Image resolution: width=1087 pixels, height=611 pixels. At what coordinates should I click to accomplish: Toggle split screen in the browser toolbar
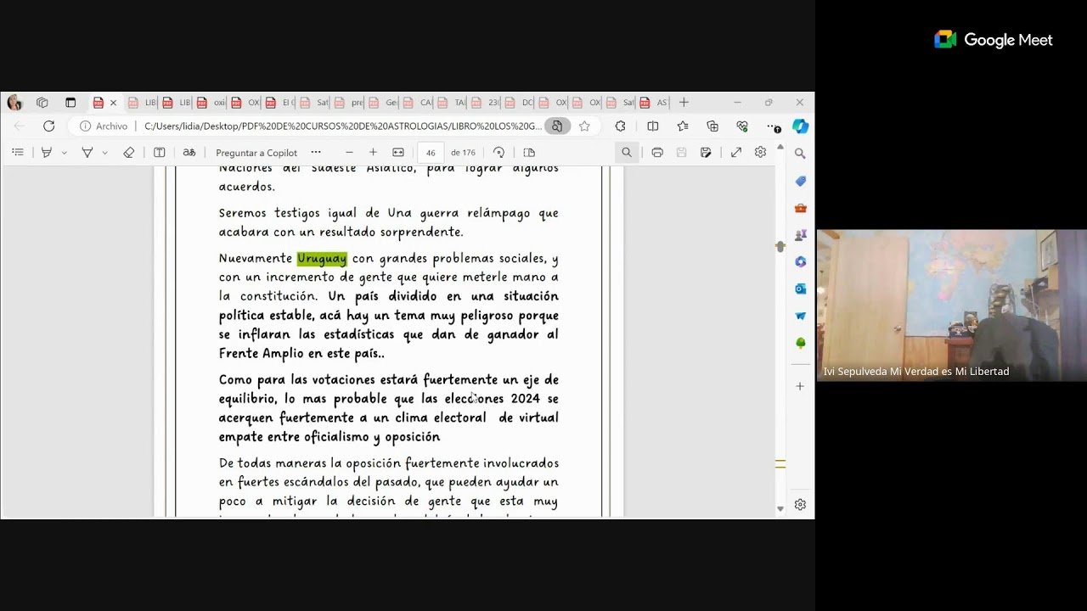(652, 126)
